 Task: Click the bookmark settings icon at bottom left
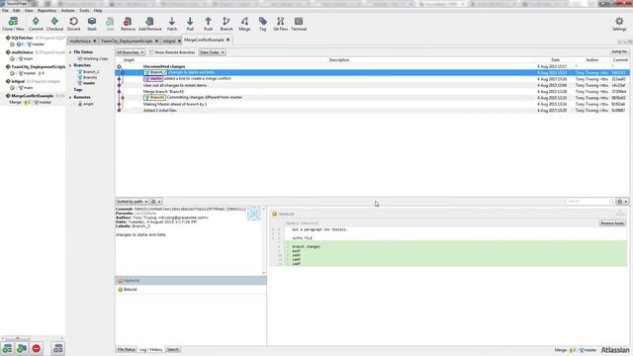click(58, 348)
